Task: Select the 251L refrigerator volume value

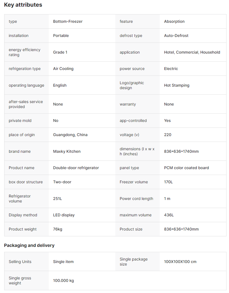Action: point(57,199)
